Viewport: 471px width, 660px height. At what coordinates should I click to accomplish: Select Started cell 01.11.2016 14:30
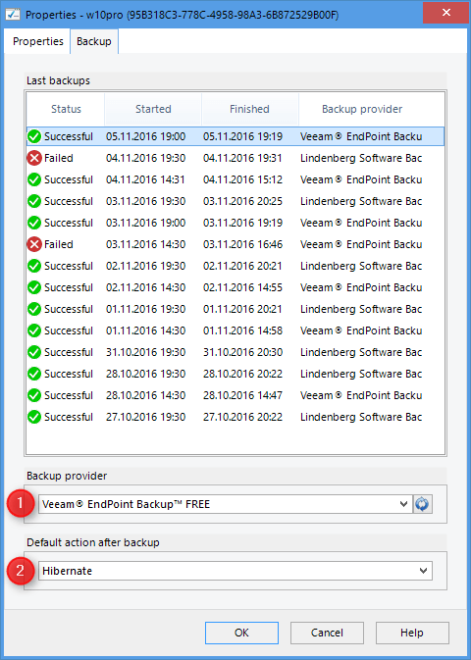[x=146, y=330]
